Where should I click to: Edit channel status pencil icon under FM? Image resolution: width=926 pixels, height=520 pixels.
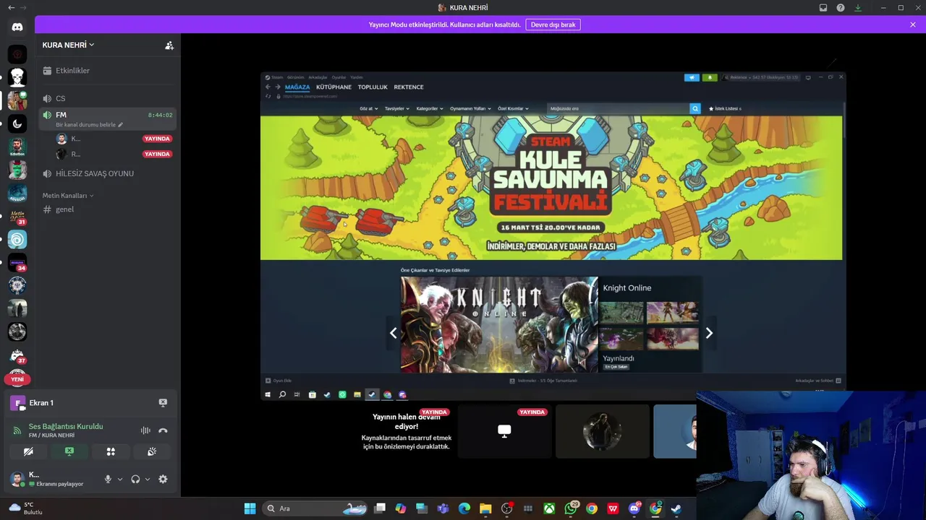[121, 125]
